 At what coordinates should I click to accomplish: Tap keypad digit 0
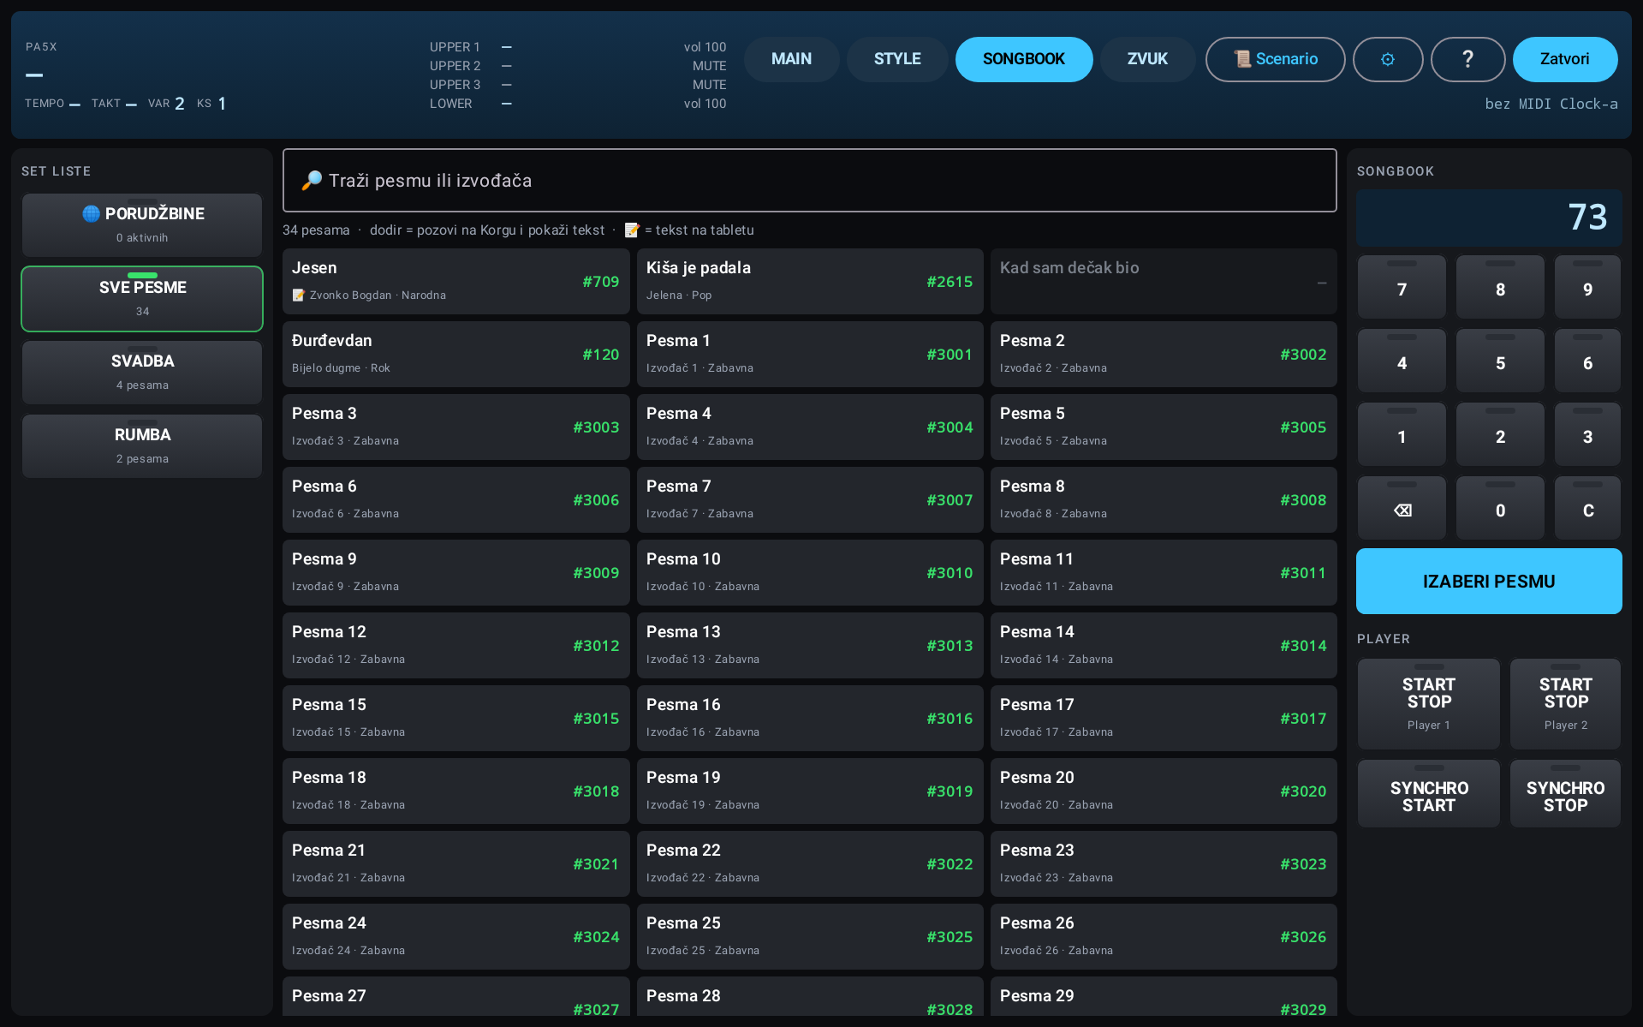pyautogui.click(x=1500, y=508)
